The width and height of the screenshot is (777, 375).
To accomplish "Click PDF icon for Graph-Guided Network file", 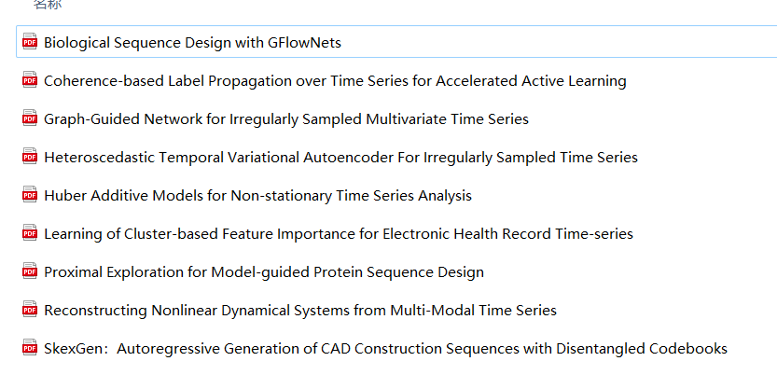I will coord(30,118).
